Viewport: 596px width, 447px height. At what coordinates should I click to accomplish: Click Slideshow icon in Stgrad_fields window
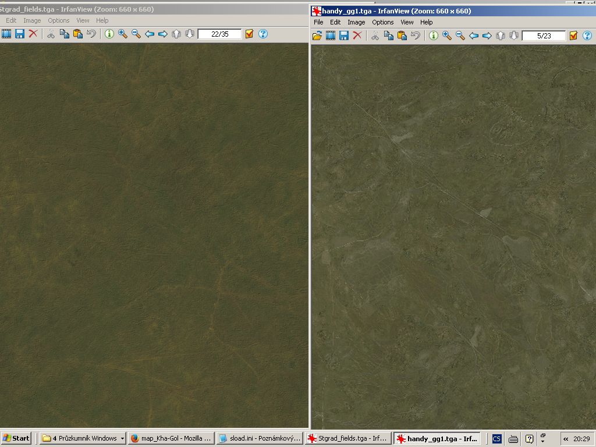(x=6, y=34)
